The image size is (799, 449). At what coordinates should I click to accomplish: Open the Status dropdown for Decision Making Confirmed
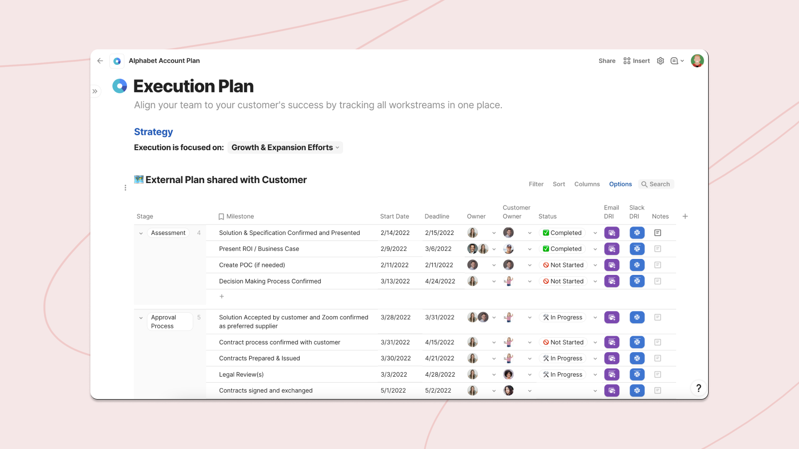595,281
